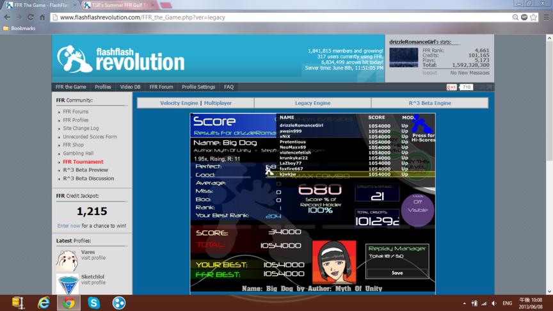Screen dimensions: 553x311
Task: Open the FFR Forum menu
Action: tap(161, 87)
